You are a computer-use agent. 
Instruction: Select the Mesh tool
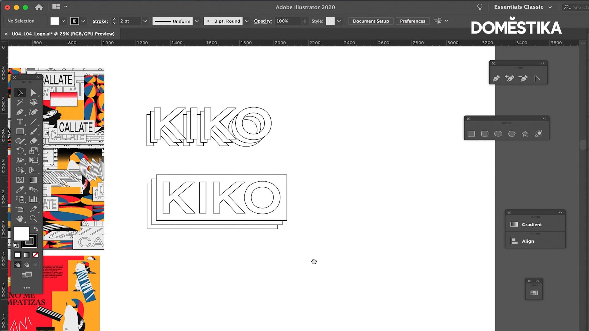(x=20, y=180)
